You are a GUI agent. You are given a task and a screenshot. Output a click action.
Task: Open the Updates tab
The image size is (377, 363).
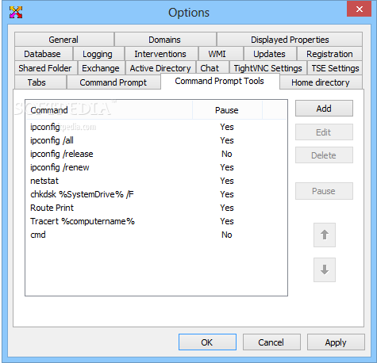point(270,54)
